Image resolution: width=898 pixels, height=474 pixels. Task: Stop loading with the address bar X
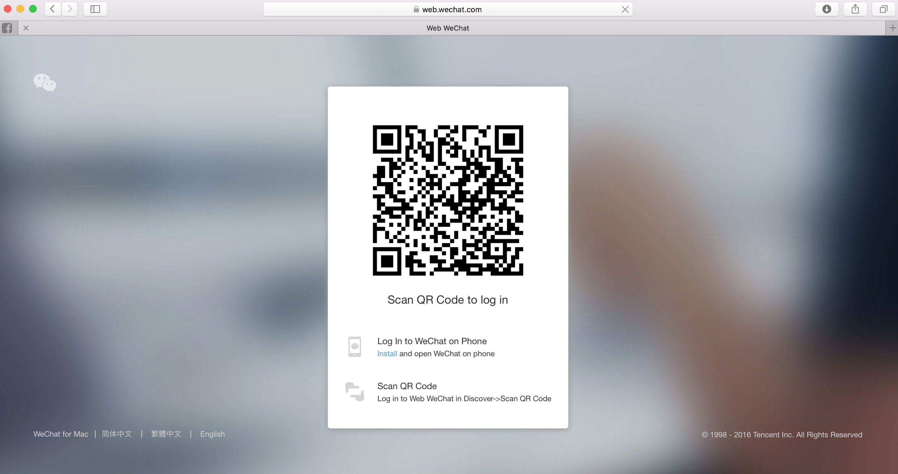coord(625,9)
